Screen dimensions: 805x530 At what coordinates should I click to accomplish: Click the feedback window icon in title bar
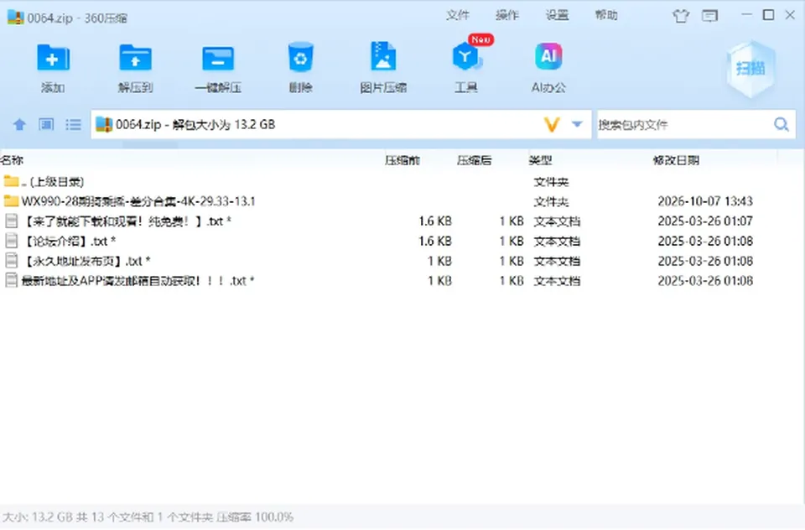click(x=710, y=16)
